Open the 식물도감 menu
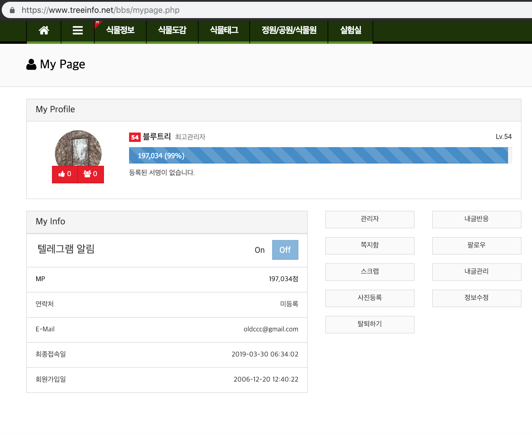532x435 pixels. [x=172, y=30]
